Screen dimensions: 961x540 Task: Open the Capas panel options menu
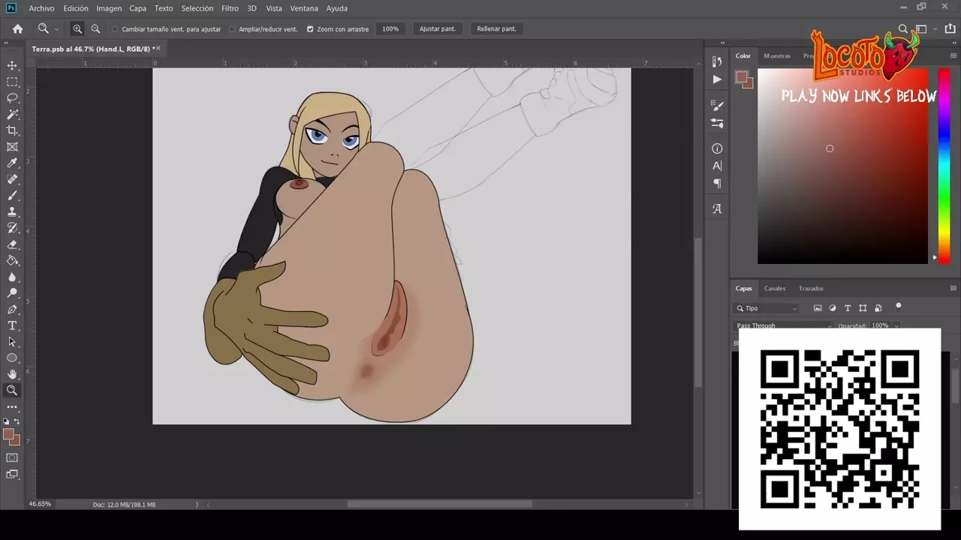click(x=953, y=288)
